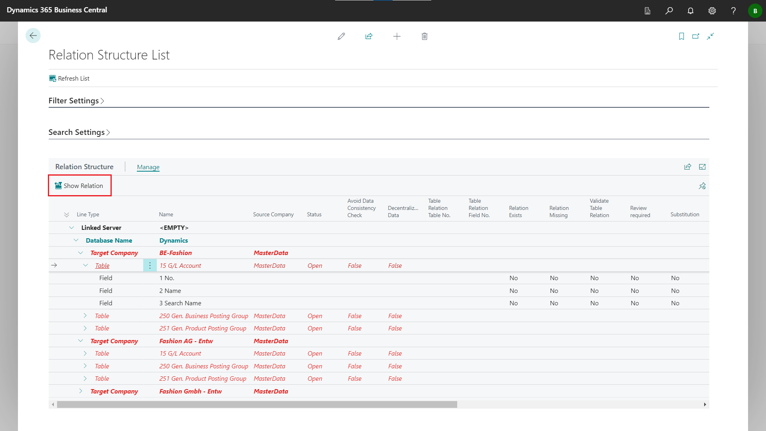Click Avoid Data Consistency Check header
766x431 pixels.
pyautogui.click(x=361, y=208)
